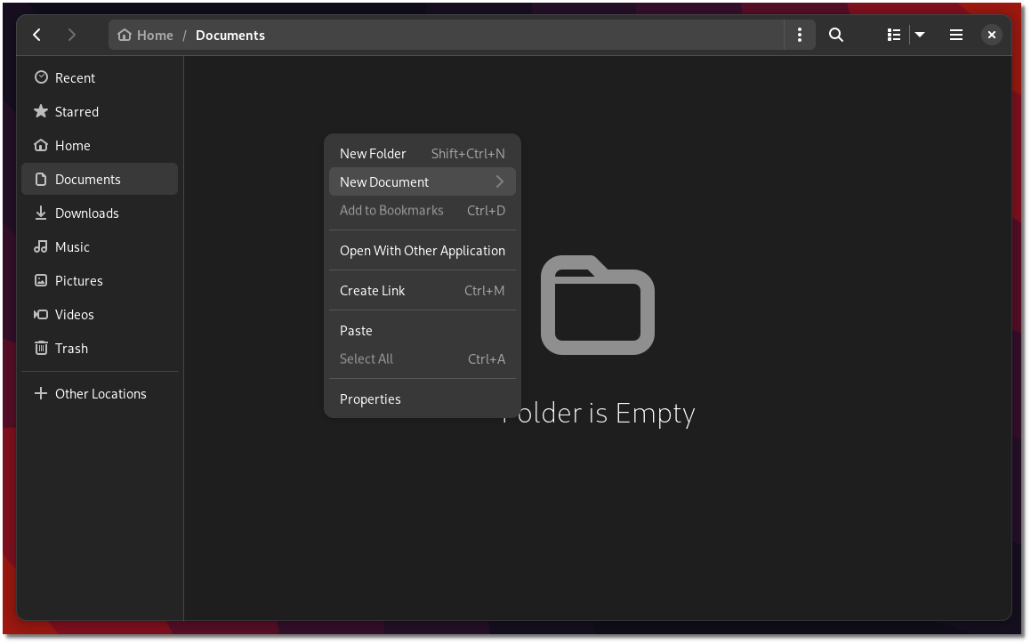The image size is (1031, 644).
Task: Go to the Videos folder
Action: [74, 314]
